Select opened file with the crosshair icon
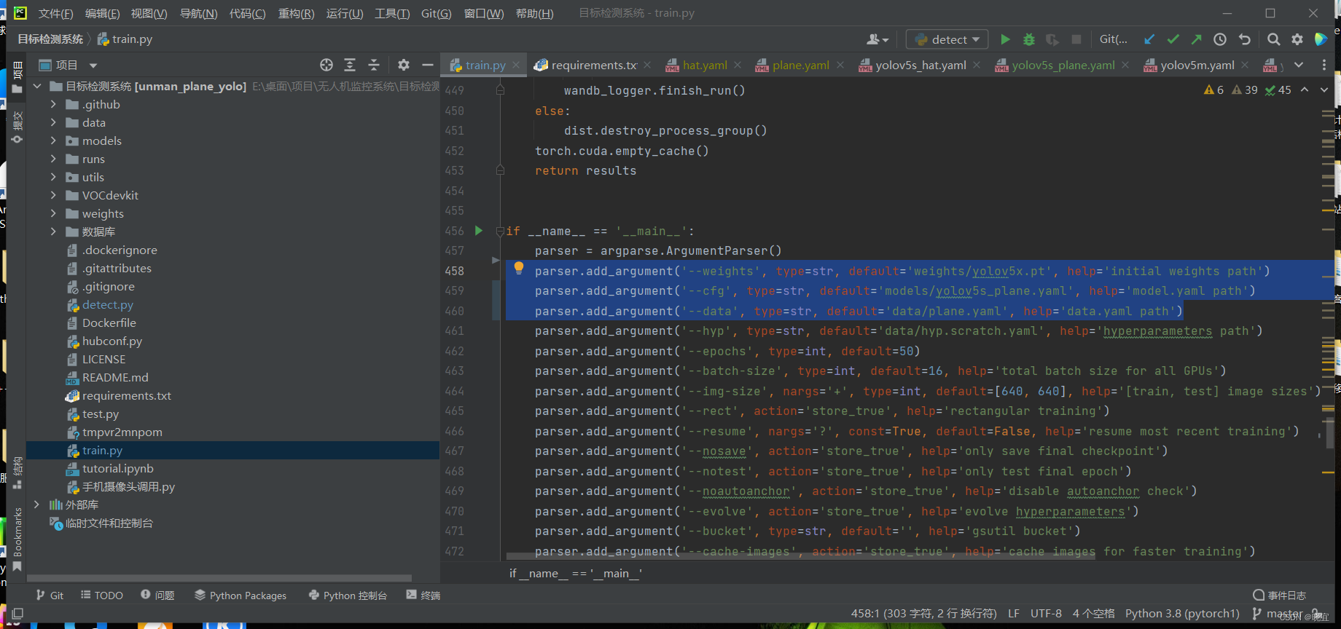1341x629 pixels. (327, 65)
